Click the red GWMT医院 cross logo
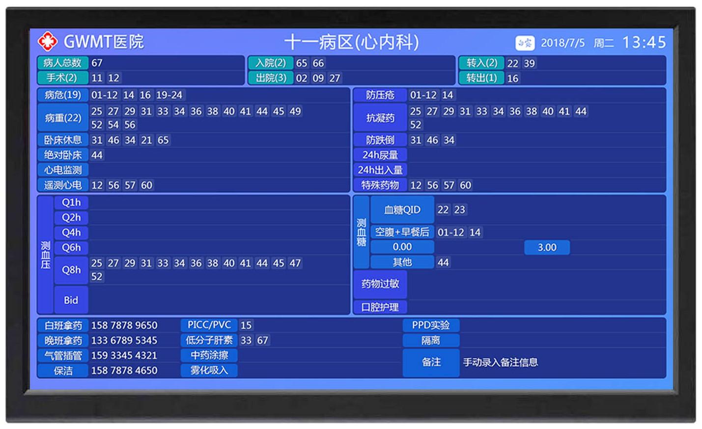 (x=47, y=41)
